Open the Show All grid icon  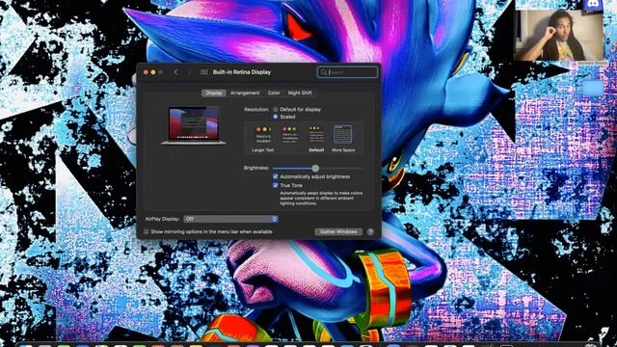coord(203,72)
